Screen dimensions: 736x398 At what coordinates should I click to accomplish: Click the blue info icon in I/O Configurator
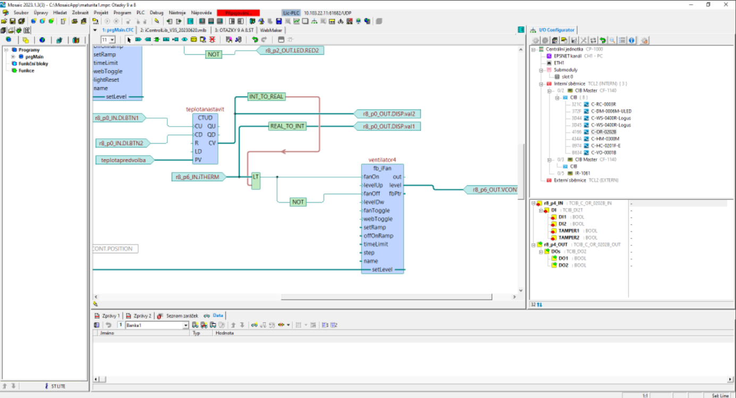click(631, 40)
